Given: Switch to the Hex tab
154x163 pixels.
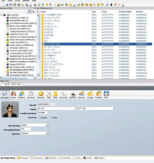Looking at the screenshot, I should click(x=77, y=158).
